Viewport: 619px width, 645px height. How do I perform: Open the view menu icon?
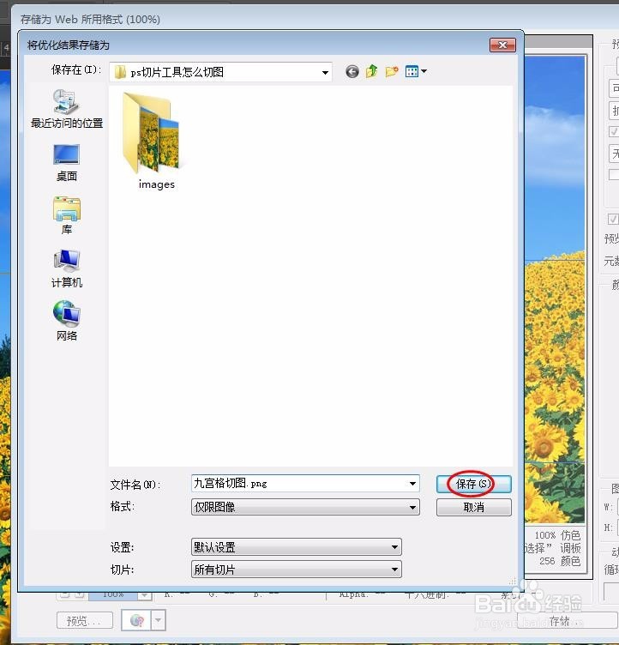click(x=416, y=71)
